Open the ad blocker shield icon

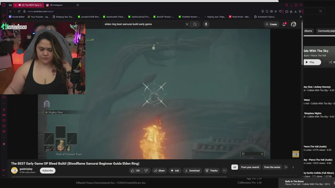[x=271, y=11]
